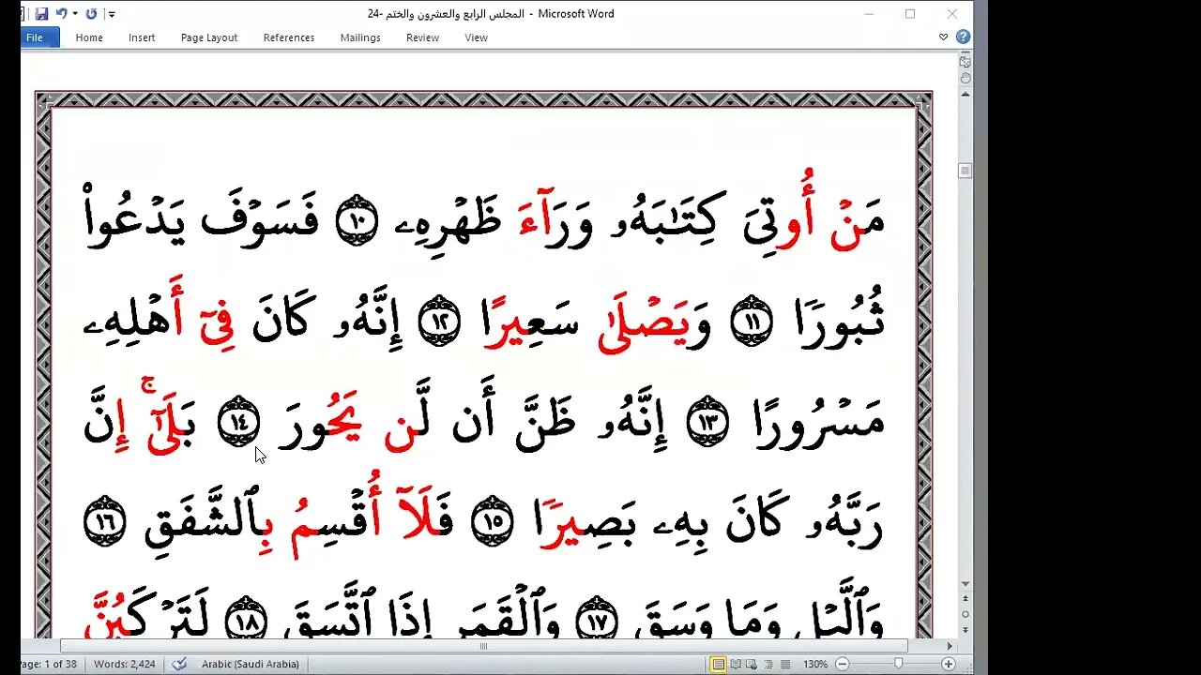Click the verse 10 end marker
The height and width of the screenshot is (675, 1201).
[x=357, y=221]
